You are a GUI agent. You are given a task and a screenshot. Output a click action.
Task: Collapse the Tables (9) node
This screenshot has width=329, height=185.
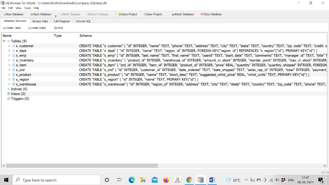(4, 41)
